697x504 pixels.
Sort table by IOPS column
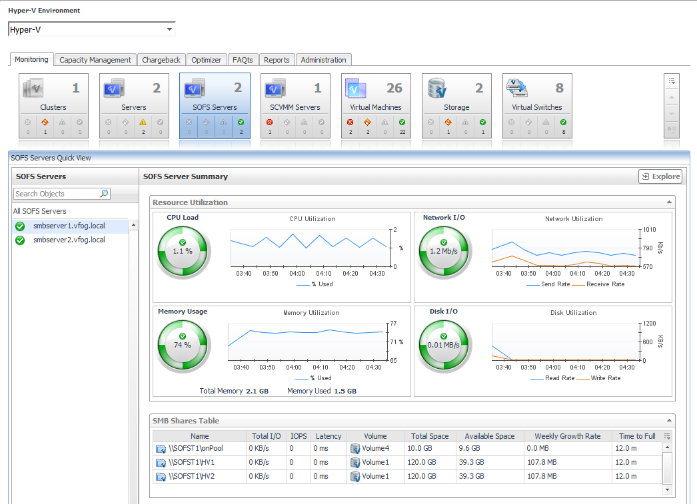point(299,436)
